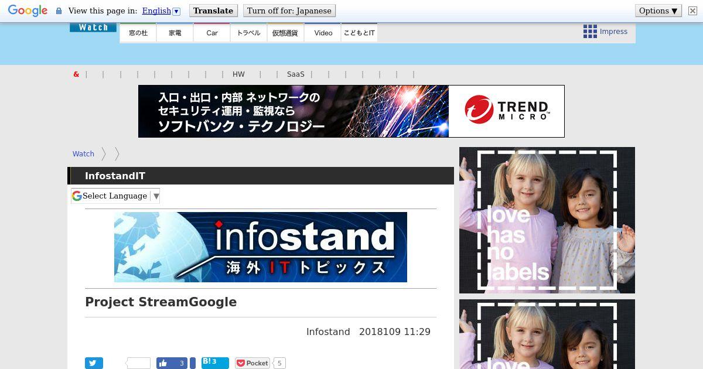
Task: Click the Infostand author name
Action: [328, 332]
